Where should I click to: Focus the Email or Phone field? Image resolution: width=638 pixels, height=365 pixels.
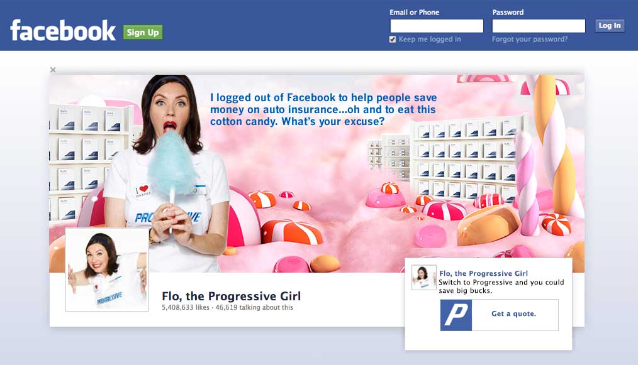437,26
